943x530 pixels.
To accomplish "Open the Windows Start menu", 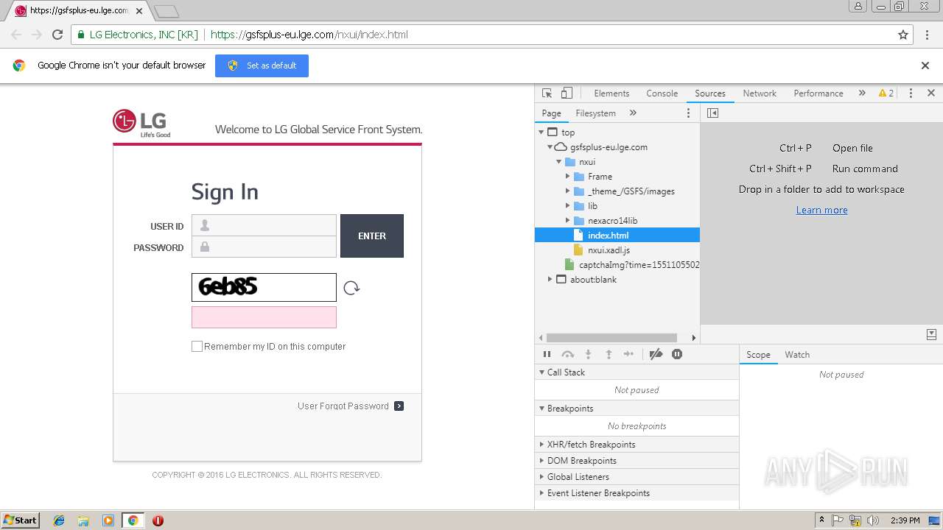I will (x=21, y=520).
